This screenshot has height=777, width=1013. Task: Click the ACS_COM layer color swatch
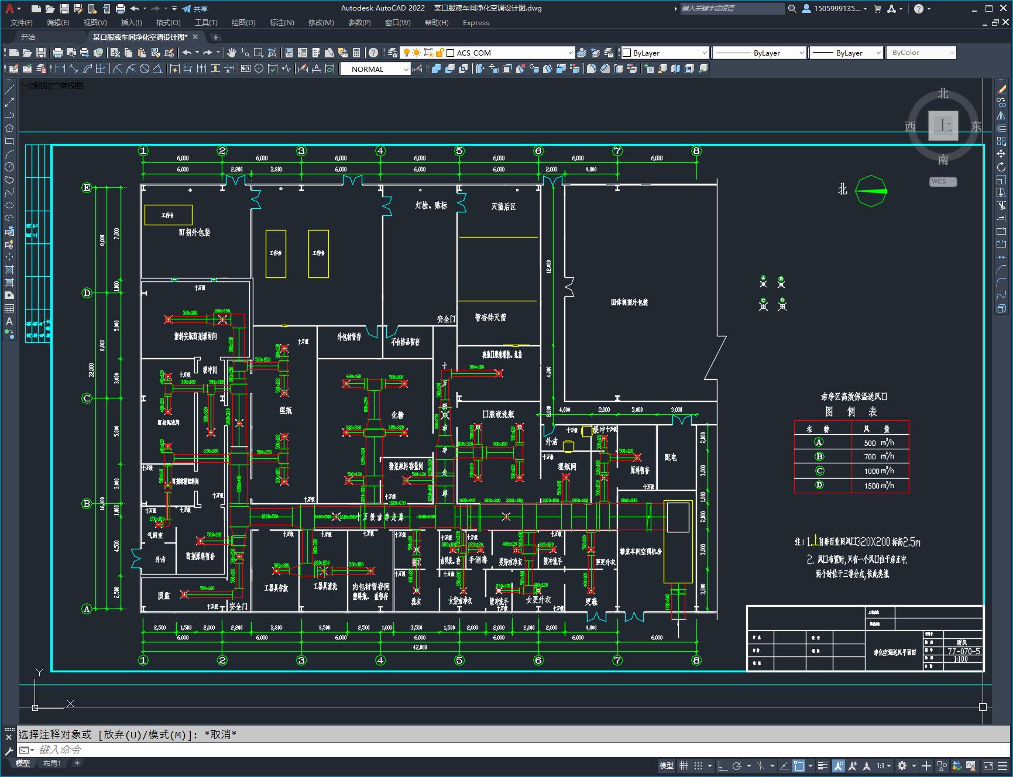click(x=451, y=53)
